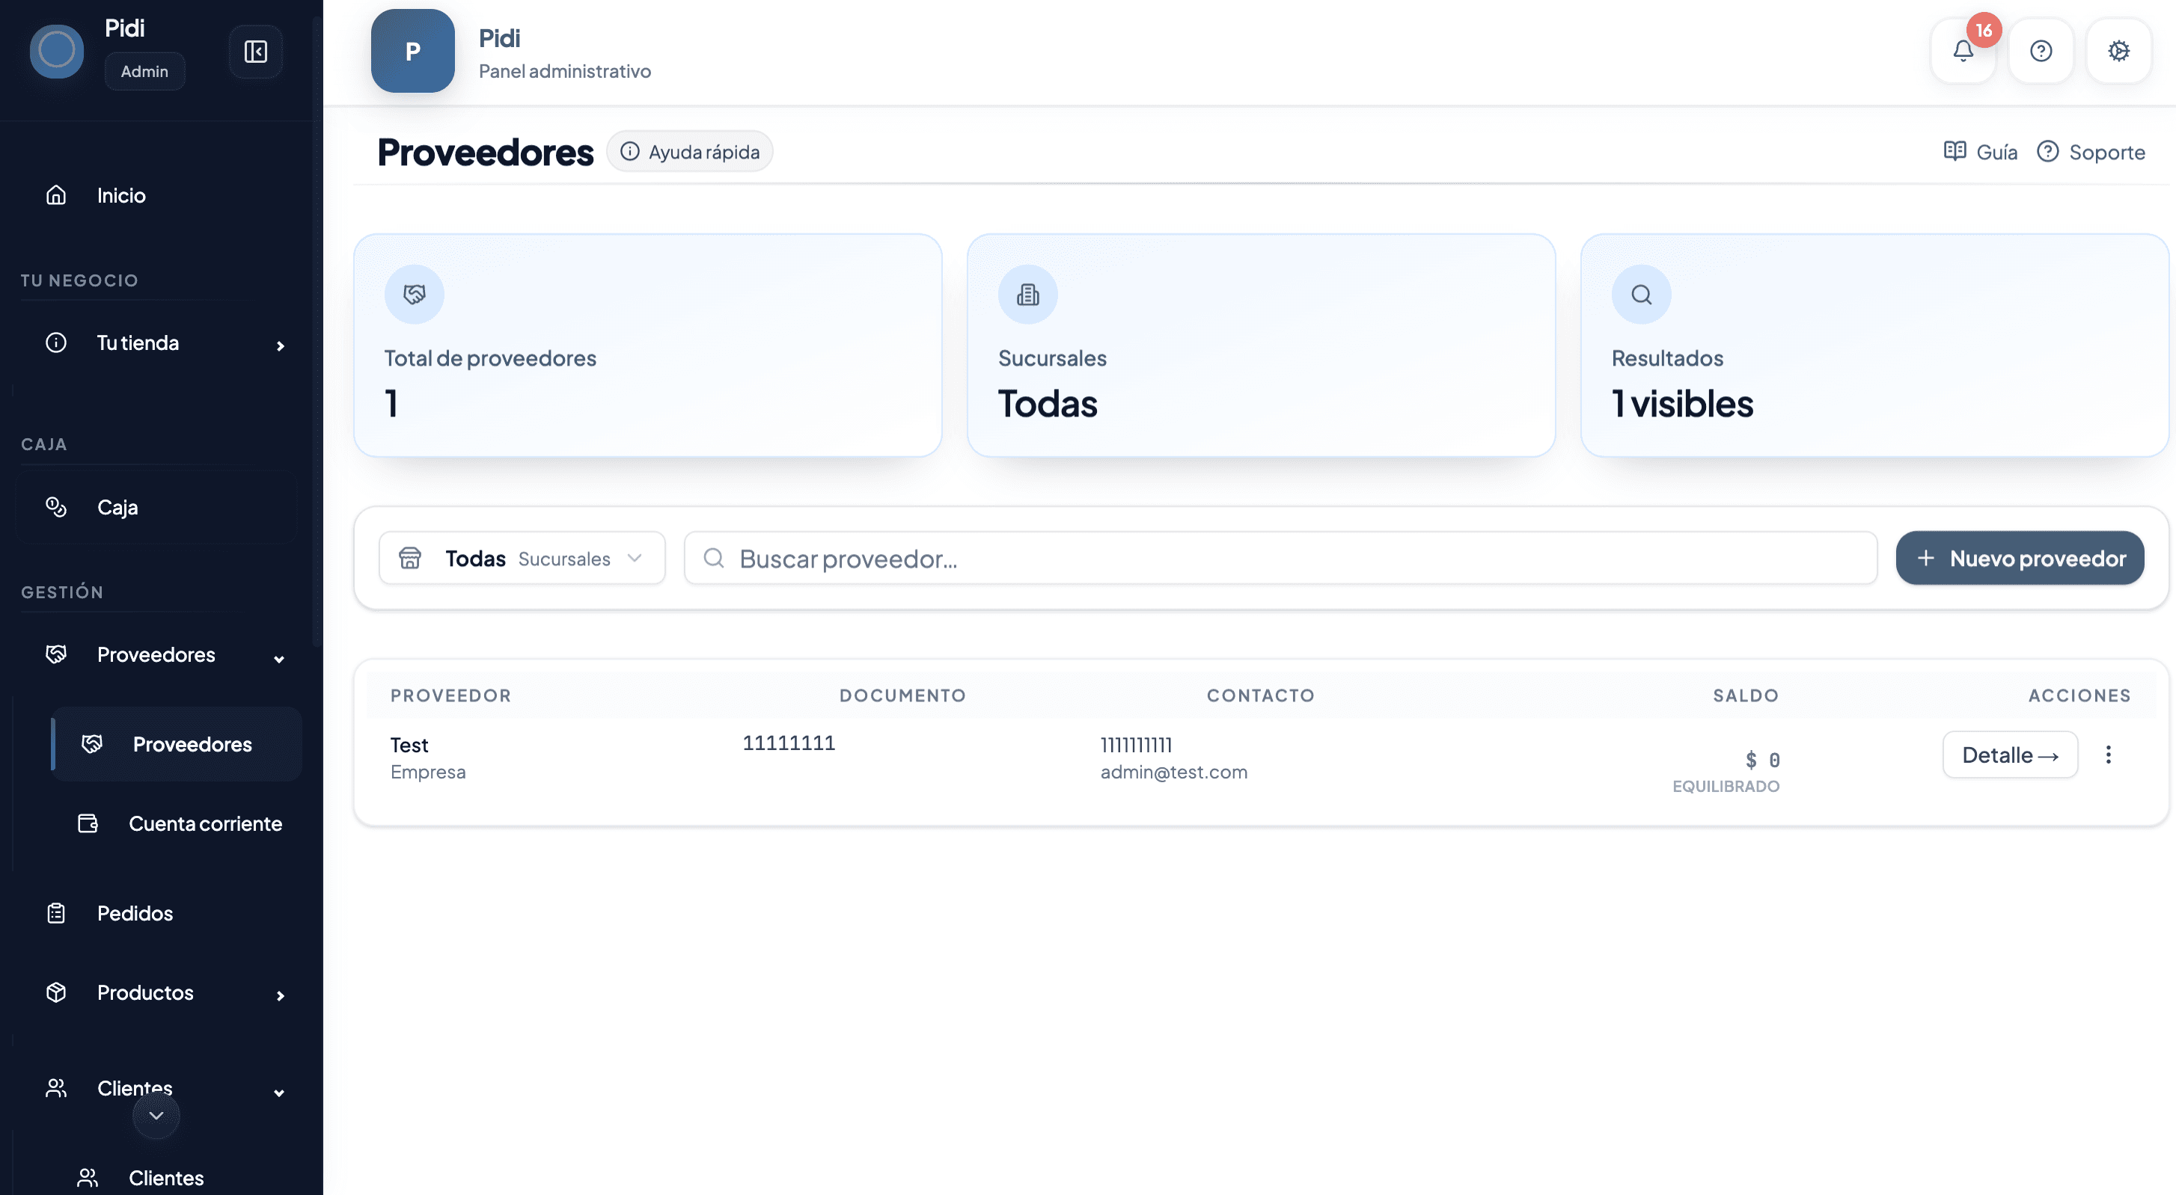The height and width of the screenshot is (1195, 2176).
Task: Collapse the sidebar panel
Action: [x=255, y=51]
